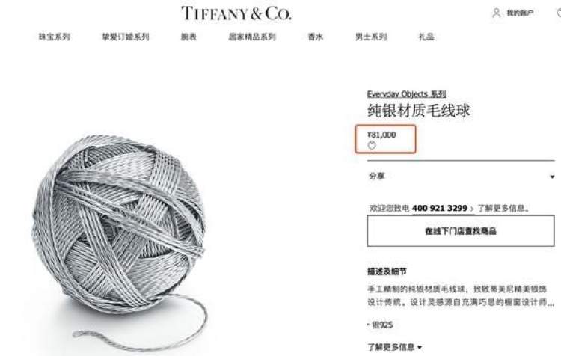This screenshot has width=561, height=356.
Task: Select 腕表 in the navigation bar
Action: (x=188, y=37)
